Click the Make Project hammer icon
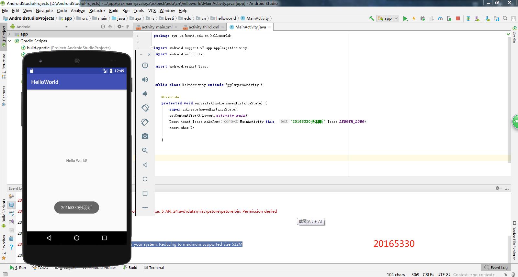Viewport: 518px width, 277px height. 372,18
